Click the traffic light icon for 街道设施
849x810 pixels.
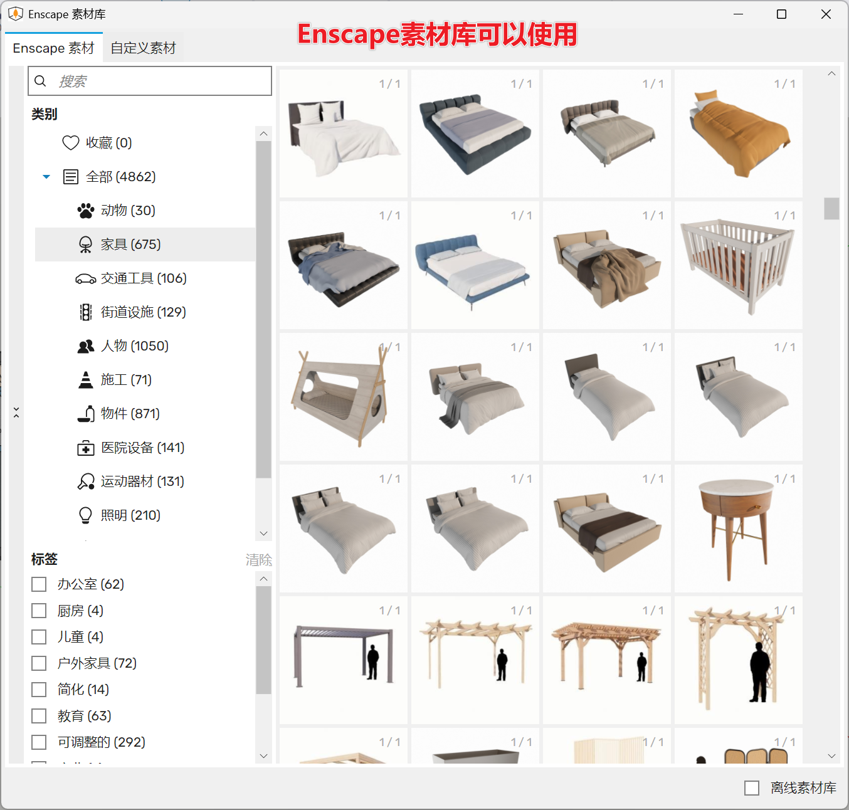[x=86, y=312]
